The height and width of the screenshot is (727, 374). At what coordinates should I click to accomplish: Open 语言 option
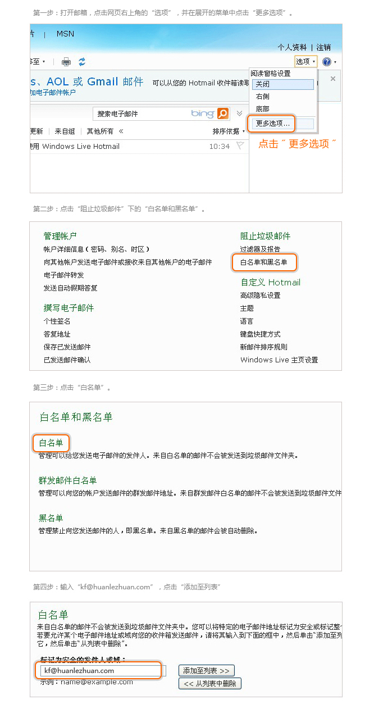[x=247, y=321]
